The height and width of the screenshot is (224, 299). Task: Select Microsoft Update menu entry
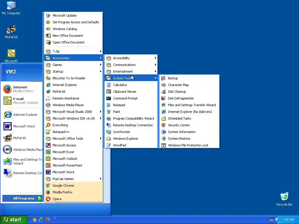(x=73, y=15)
